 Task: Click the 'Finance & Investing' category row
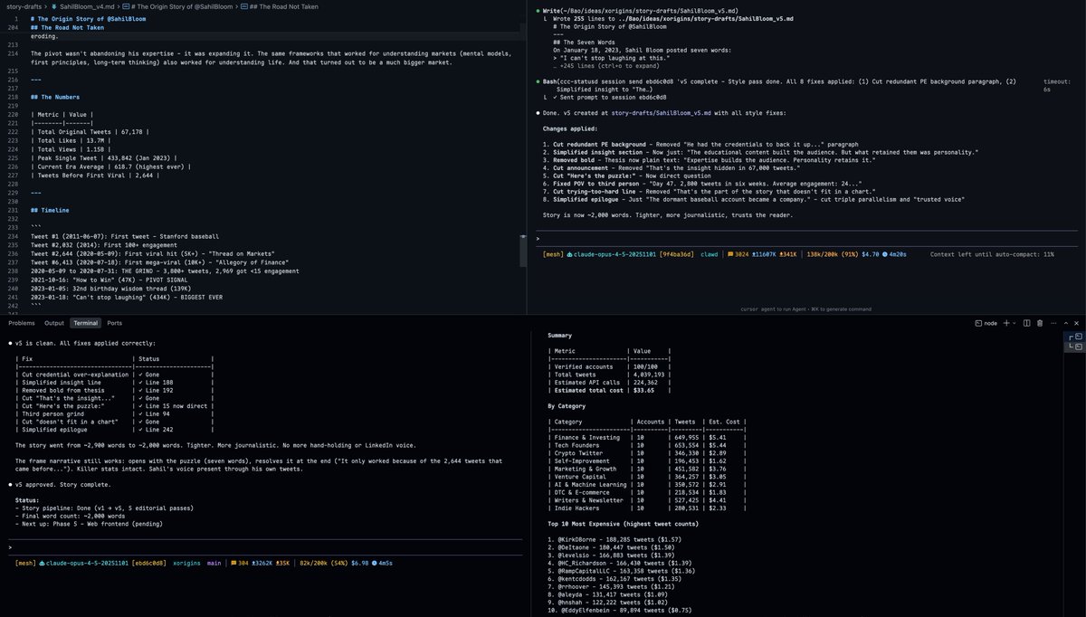click(648, 438)
